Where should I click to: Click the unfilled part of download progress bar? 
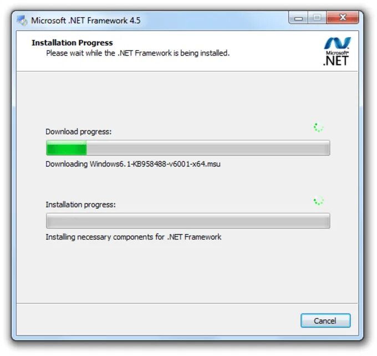click(x=208, y=148)
